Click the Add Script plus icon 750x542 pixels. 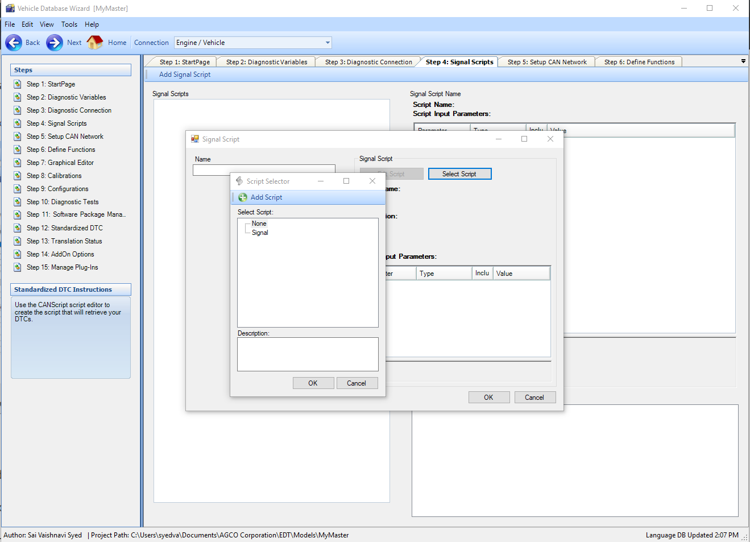pyautogui.click(x=243, y=197)
